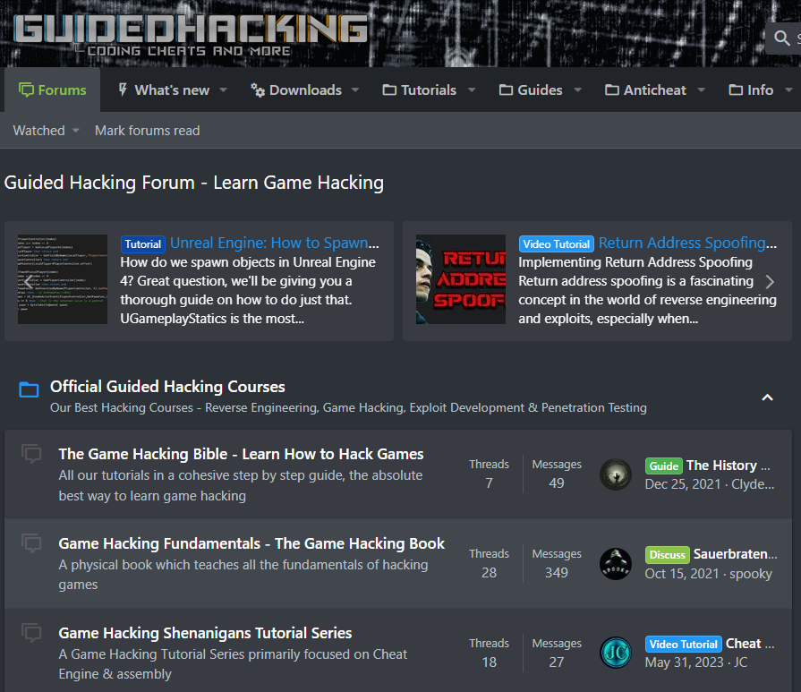
Task: Open the avatar next to The History post
Action: [x=616, y=474]
